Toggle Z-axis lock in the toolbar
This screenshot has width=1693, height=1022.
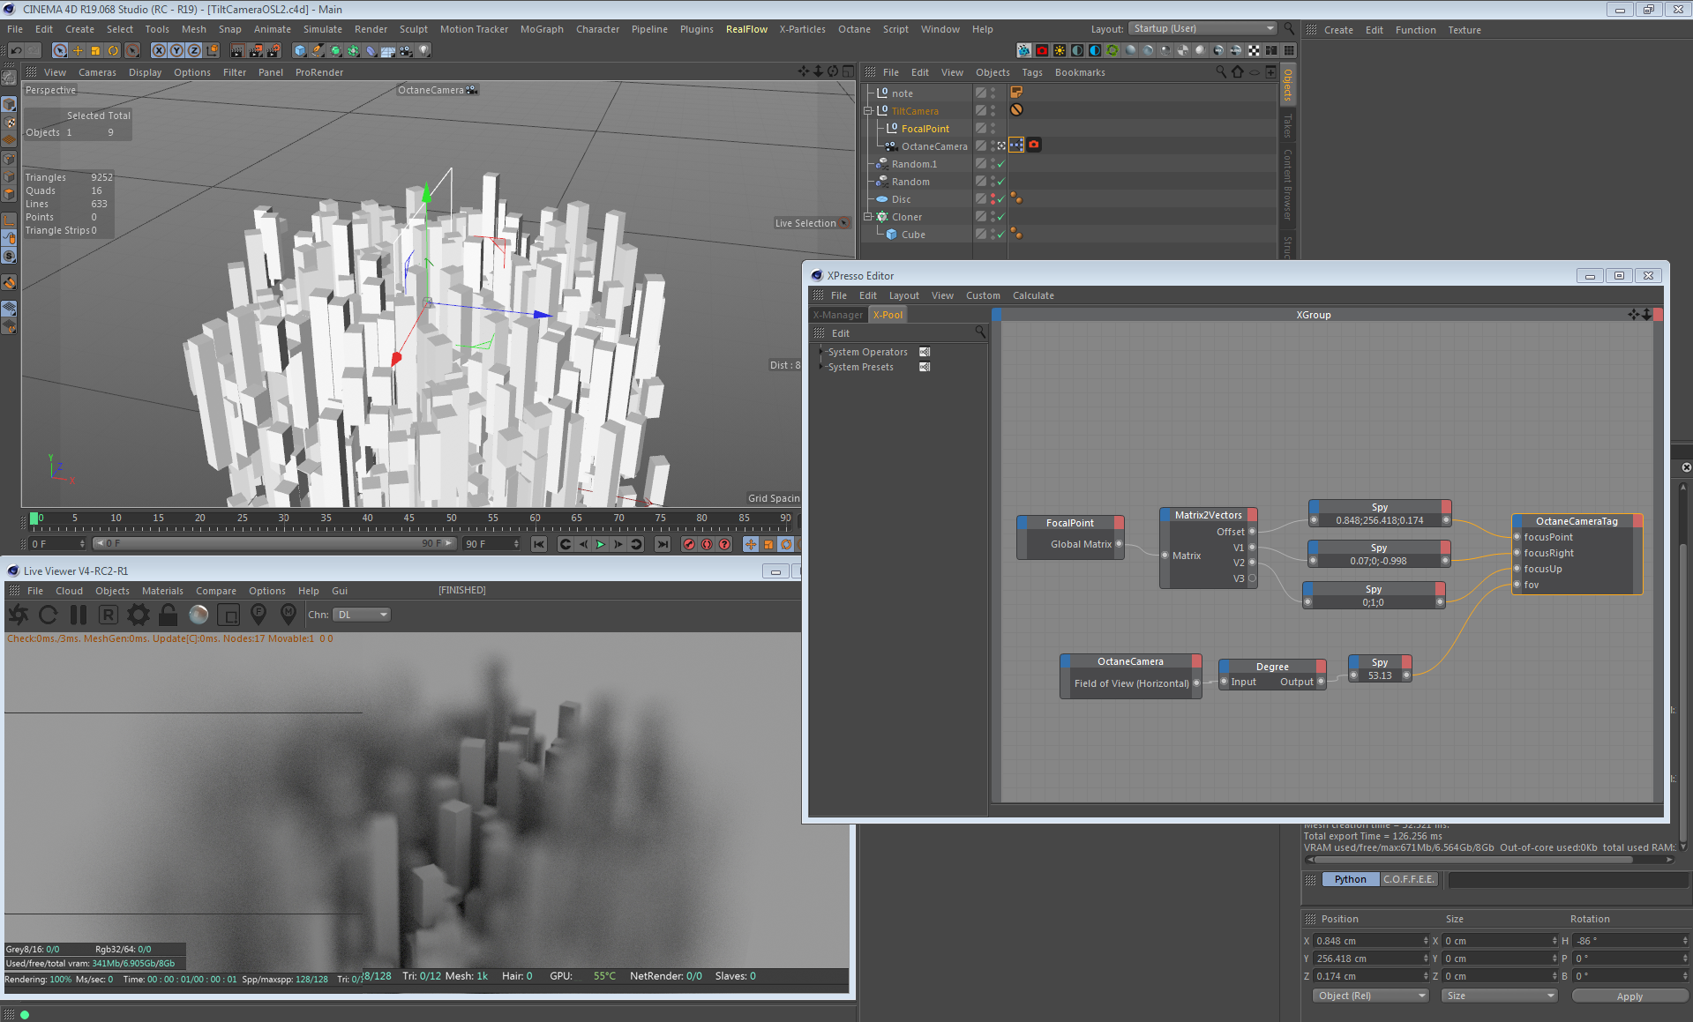coord(194,50)
